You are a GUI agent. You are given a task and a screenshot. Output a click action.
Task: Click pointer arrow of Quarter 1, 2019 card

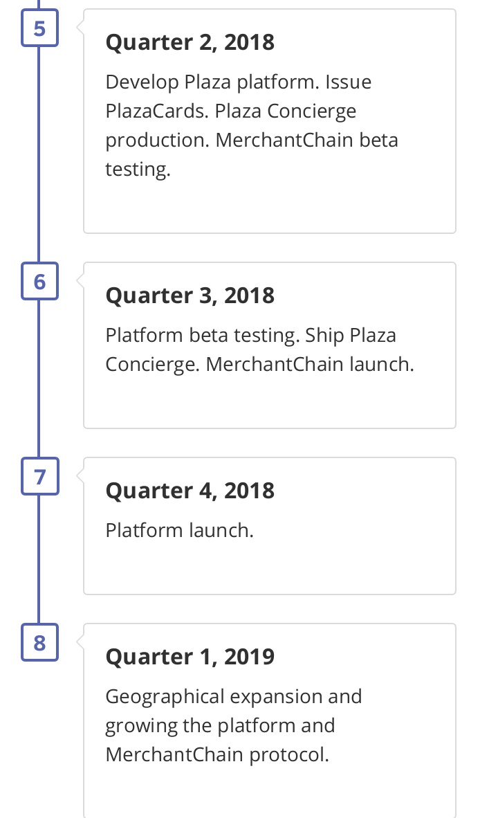80,641
